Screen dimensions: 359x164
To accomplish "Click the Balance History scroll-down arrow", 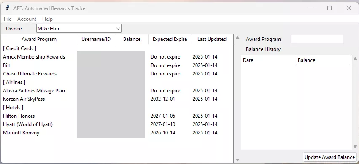I will [355, 147].
